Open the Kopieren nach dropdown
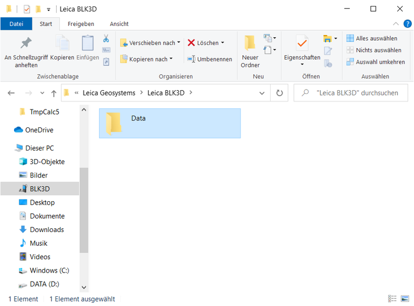 click(x=147, y=59)
